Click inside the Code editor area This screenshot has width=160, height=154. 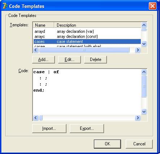point(87,92)
